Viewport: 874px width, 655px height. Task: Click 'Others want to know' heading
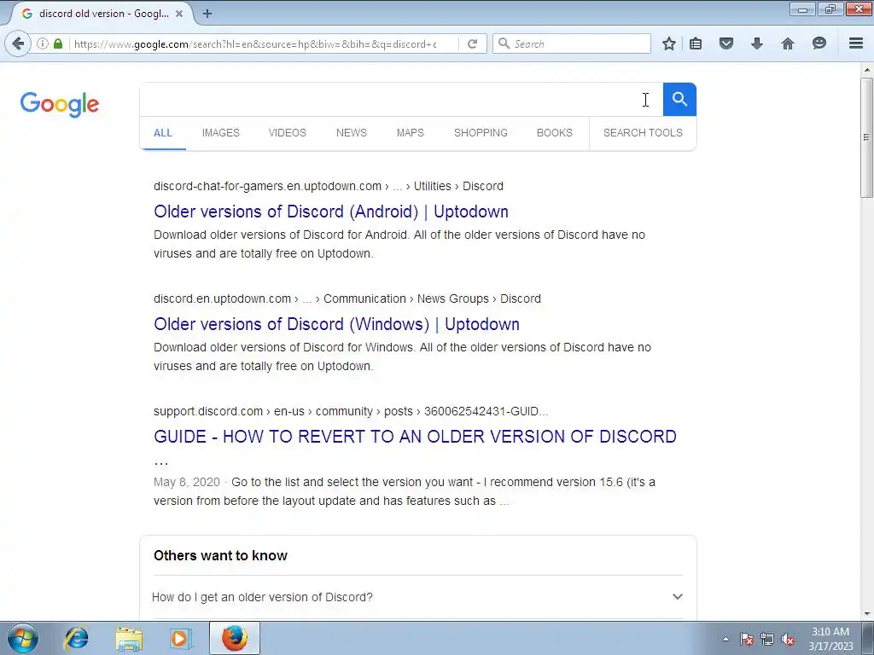pos(221,555)
